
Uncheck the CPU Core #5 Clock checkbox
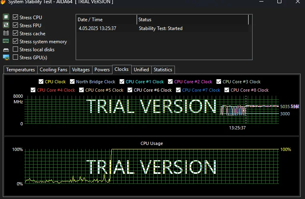[x=81, y=90]
